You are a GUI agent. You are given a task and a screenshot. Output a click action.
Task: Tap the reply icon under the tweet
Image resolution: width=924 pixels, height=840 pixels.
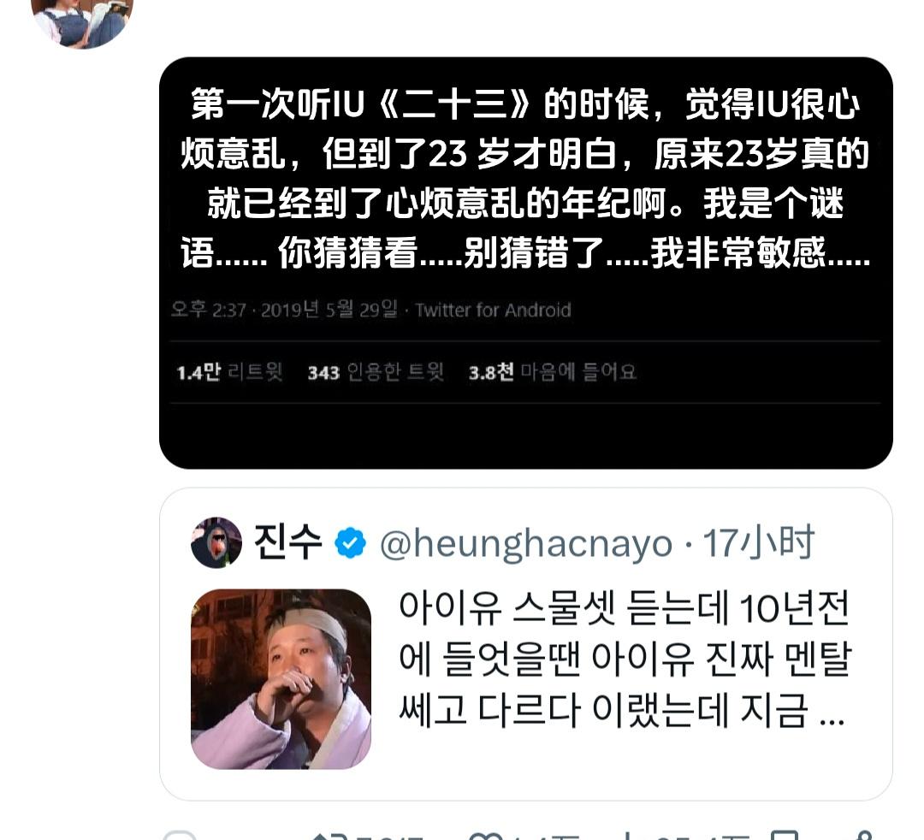(x=179, y=835)
